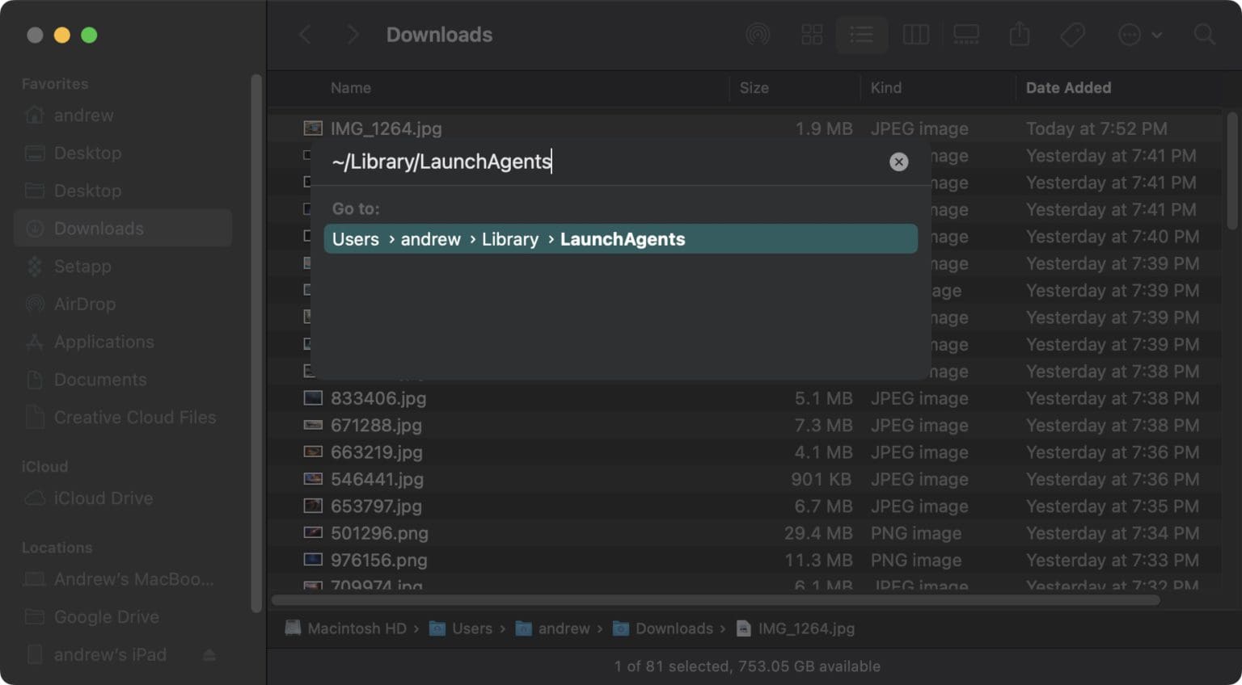Clear the Go to Folder text field
Image resolution: width=1242 pixels, height=685 pixels.
click(x=898, y=162)
